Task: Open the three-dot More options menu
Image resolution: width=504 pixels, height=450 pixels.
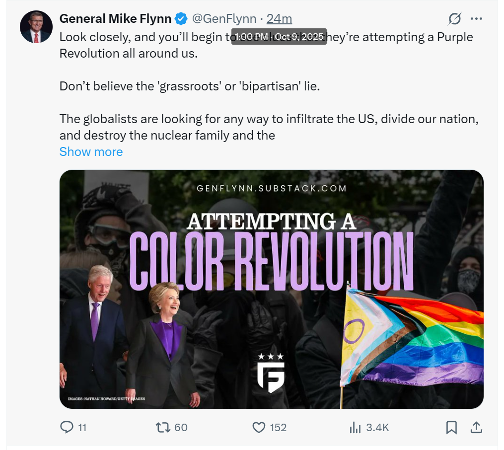Action: click(x=476, y=19)
